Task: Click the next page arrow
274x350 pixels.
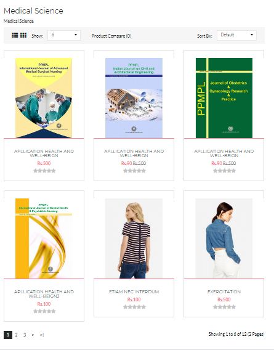Action: click(x=33, y=335)
